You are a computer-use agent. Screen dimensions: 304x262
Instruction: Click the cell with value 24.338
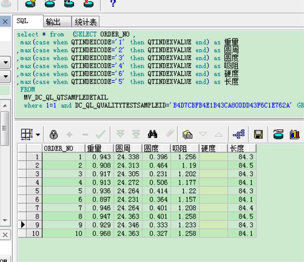tap(128, 157)
